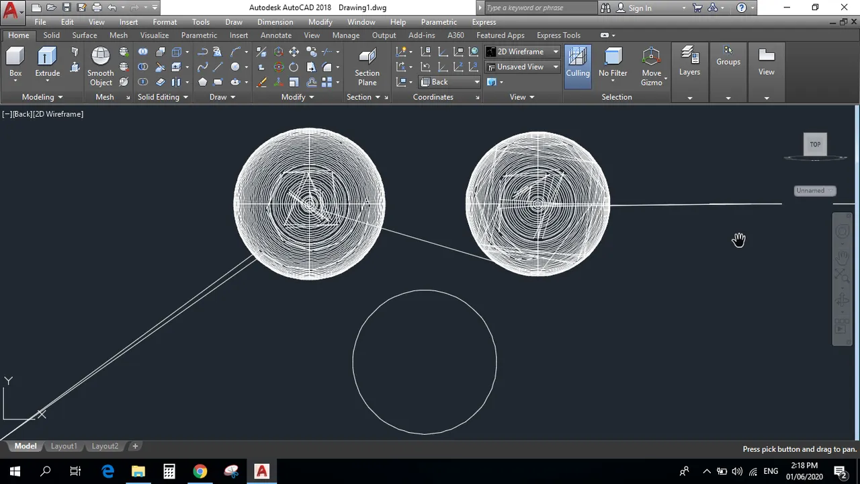The height and width of the screenshot is (484, 860).
Task: Open Calculator from taskbar
Action: pos(169,471)
